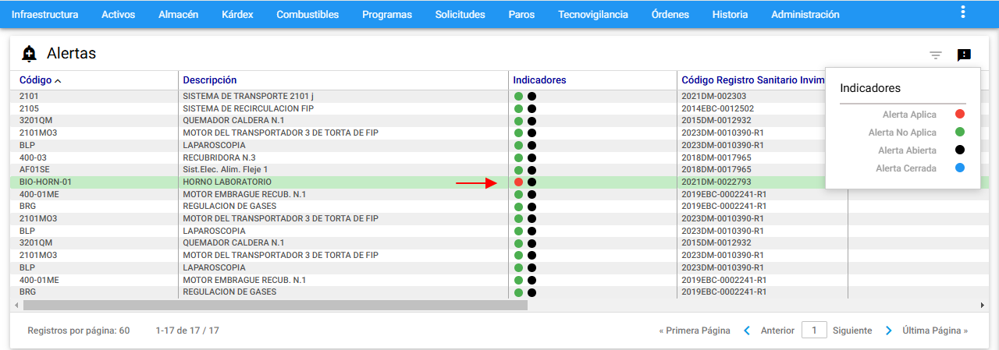Click the scroll right arrow of horizontal scrollbar
999x350 pixels.
(x=983, y=306)
